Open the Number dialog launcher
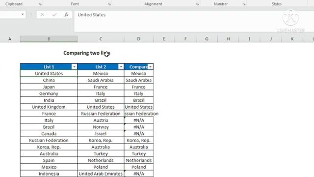The width and height of the screenshot is (314, 177). click(x=244, y=4)
